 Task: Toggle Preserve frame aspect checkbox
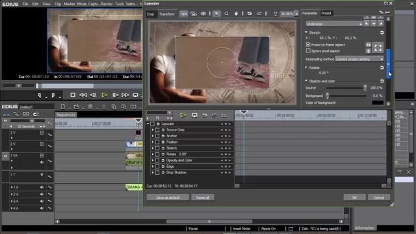click(x=308, y=45)
